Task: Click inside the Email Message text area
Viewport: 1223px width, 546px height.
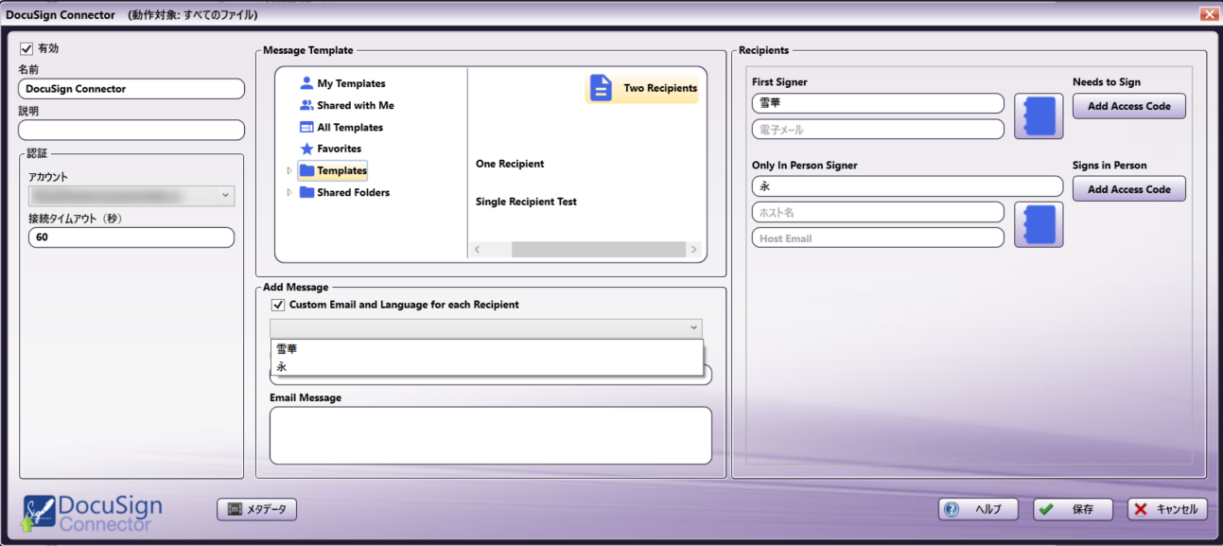Action: tap(491, 435)
